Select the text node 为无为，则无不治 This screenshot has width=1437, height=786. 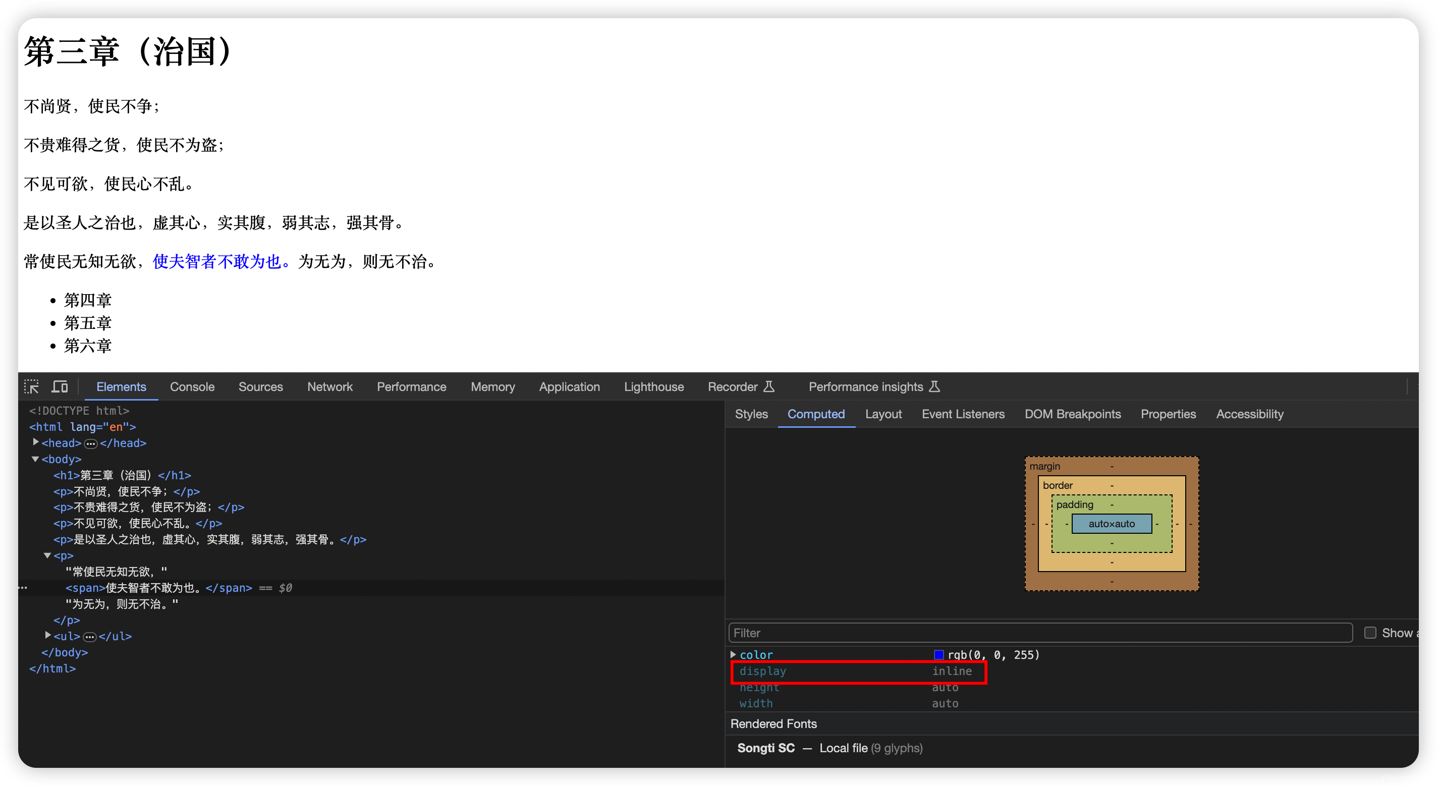coord(122,604)
